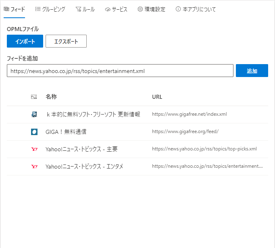This screenshot has width=275, height=248.
Task: Click the 名称 column header
Action: tap(51, 97)
